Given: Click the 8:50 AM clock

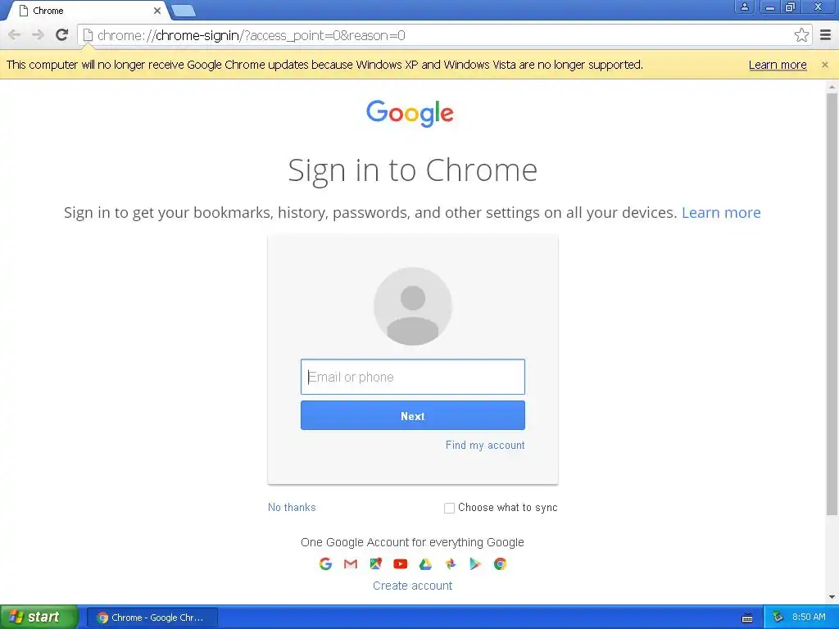Looking at the screenshot, I should (x=809, y=618).
